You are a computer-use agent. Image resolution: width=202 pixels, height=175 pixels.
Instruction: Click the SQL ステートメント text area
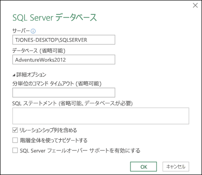101,116
